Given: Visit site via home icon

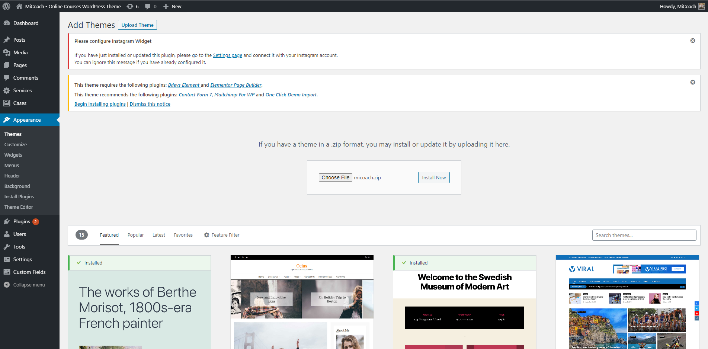Looking at the screenshot, I should tap(19, 6).
